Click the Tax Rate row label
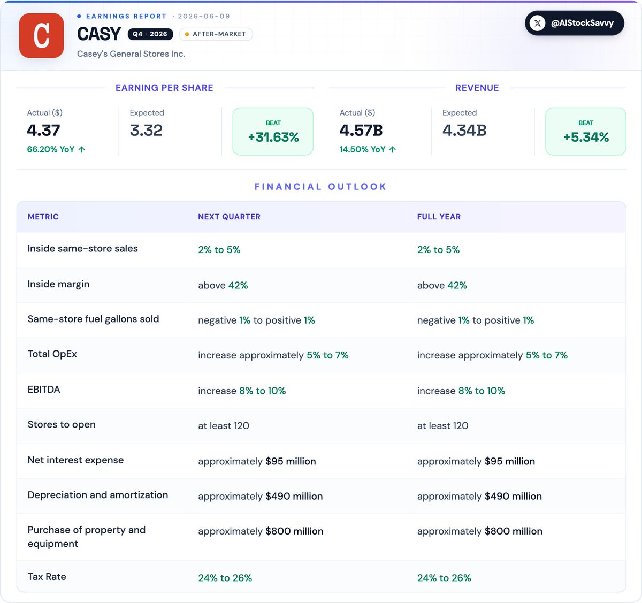This screenshot has height=603, width=642. (x=47, y=576)
